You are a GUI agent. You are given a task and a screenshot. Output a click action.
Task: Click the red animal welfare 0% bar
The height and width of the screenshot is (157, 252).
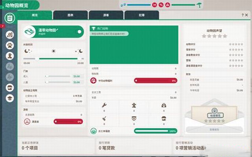coord(156,80)
